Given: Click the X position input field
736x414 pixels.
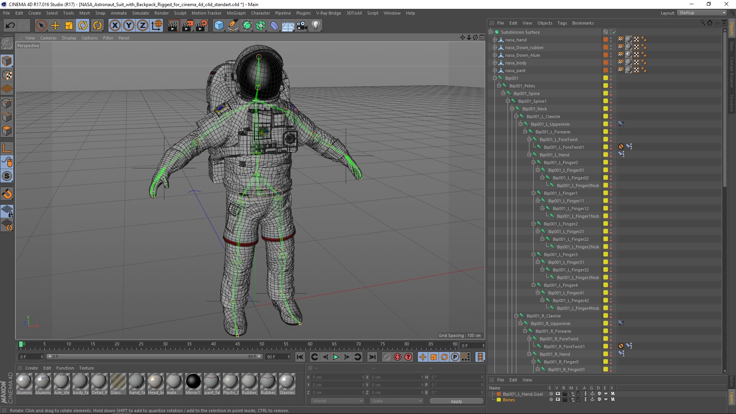Looking at the screenshot, I should point(337,377).
